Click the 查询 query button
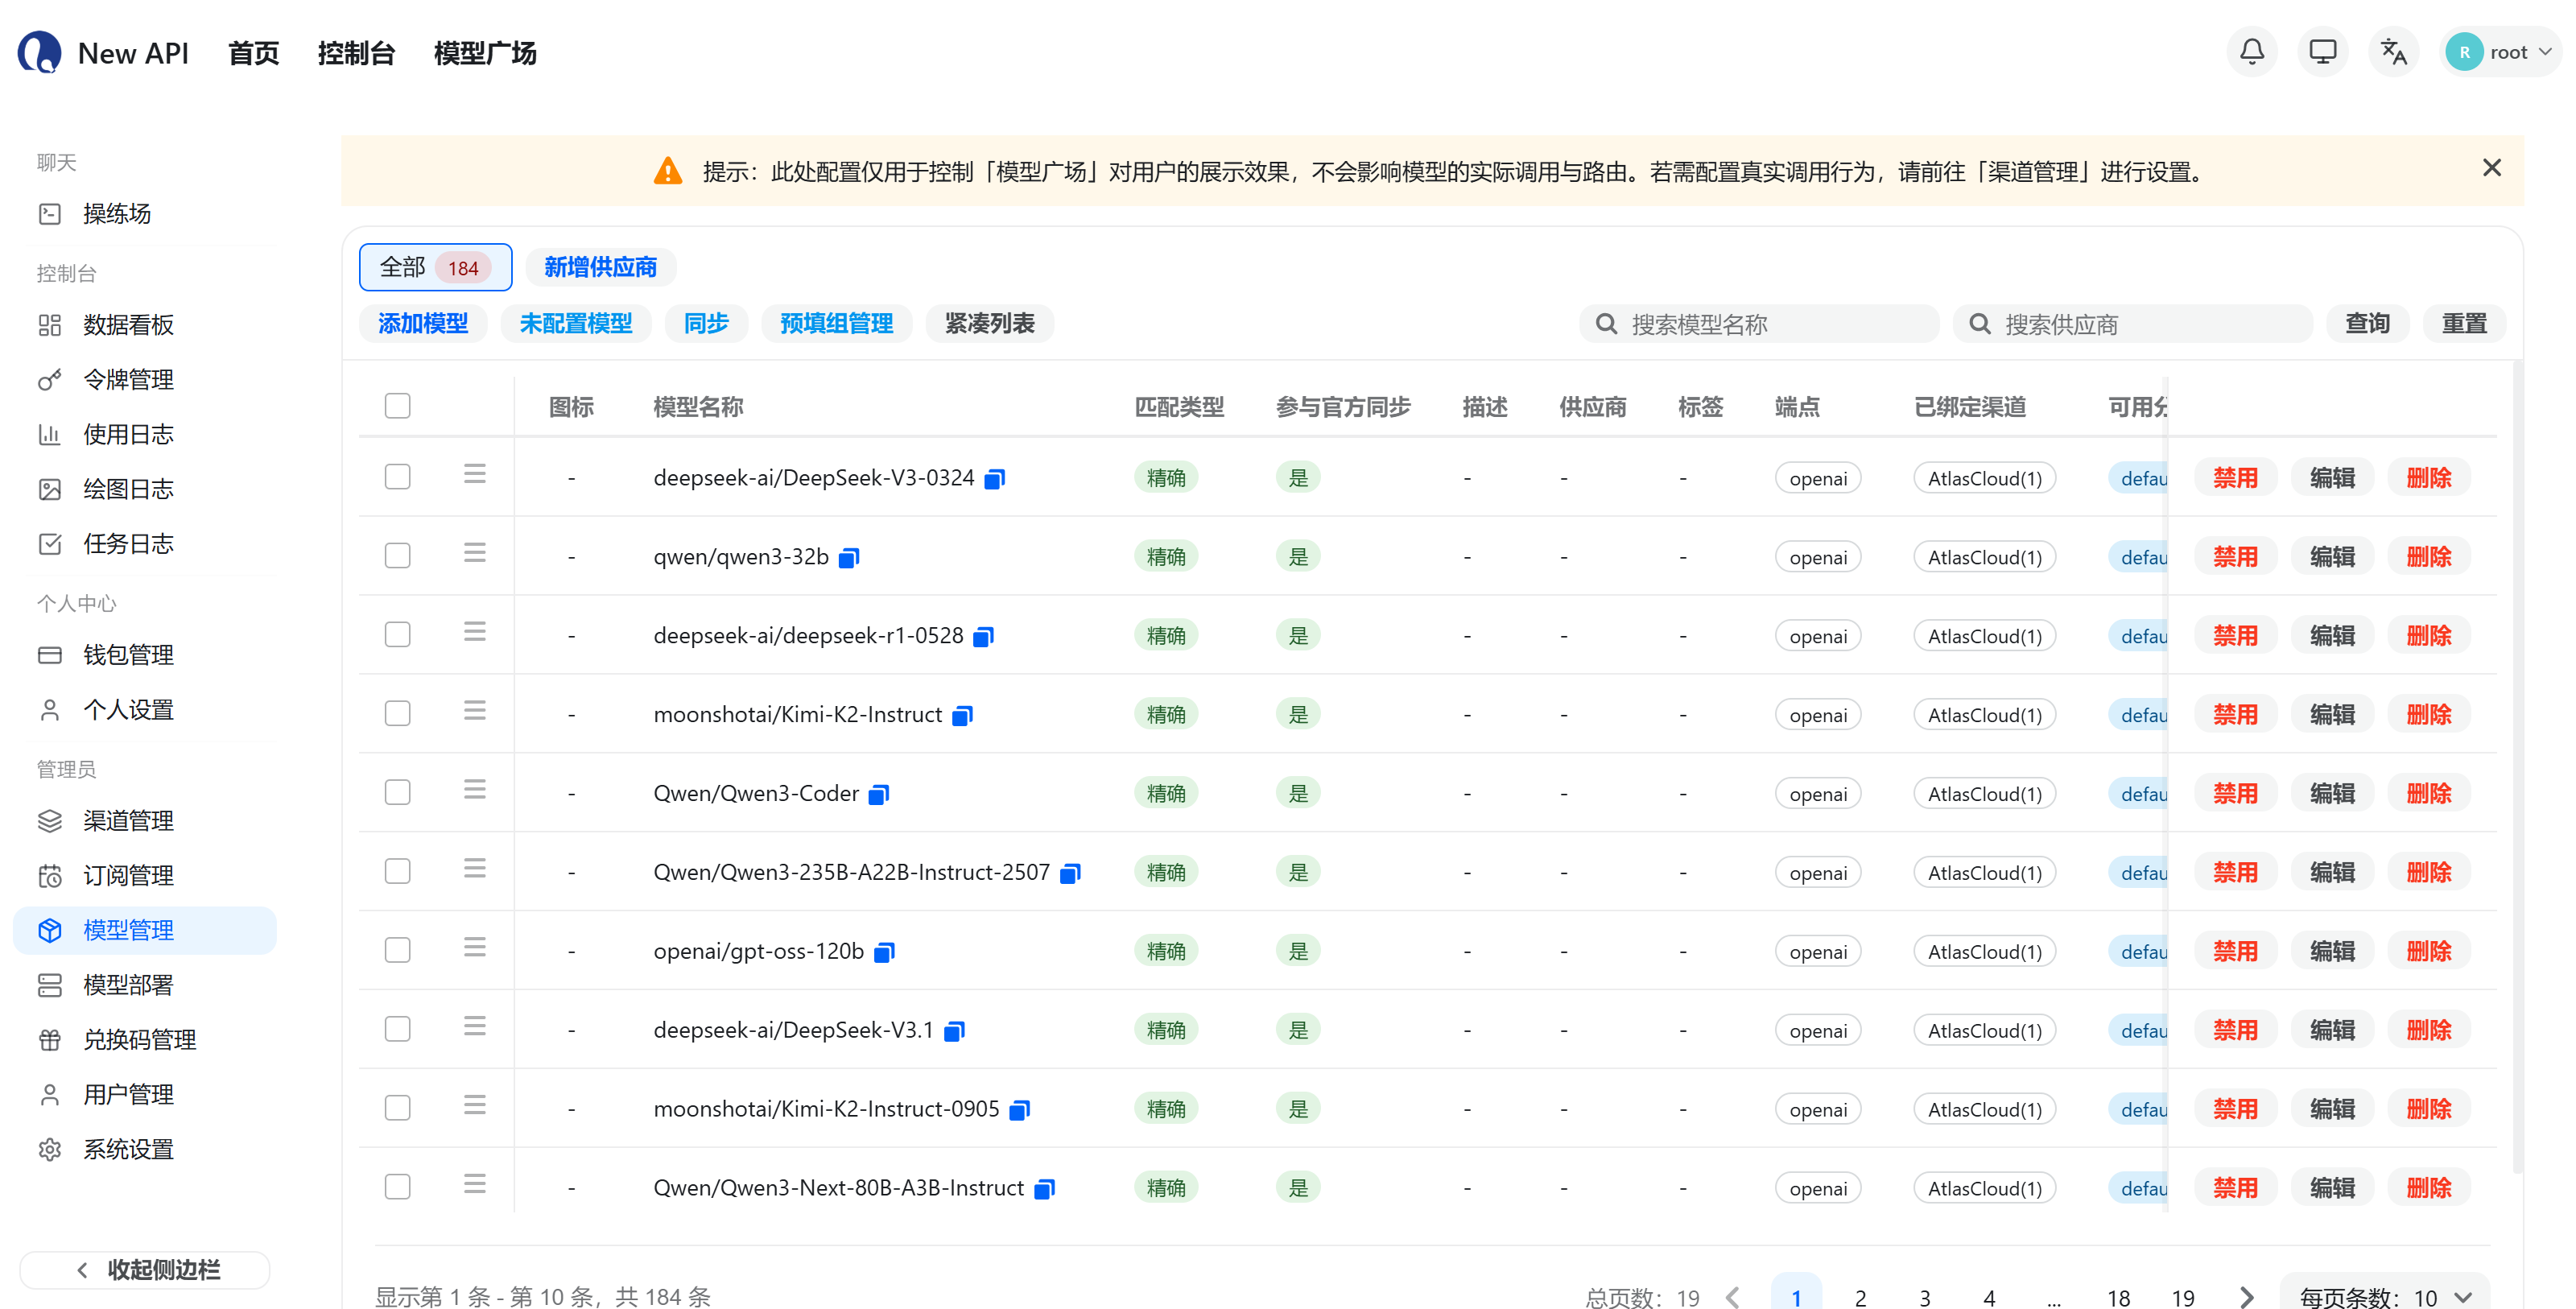This screenshot has height=1309, width=2576. click(2368, 324)
